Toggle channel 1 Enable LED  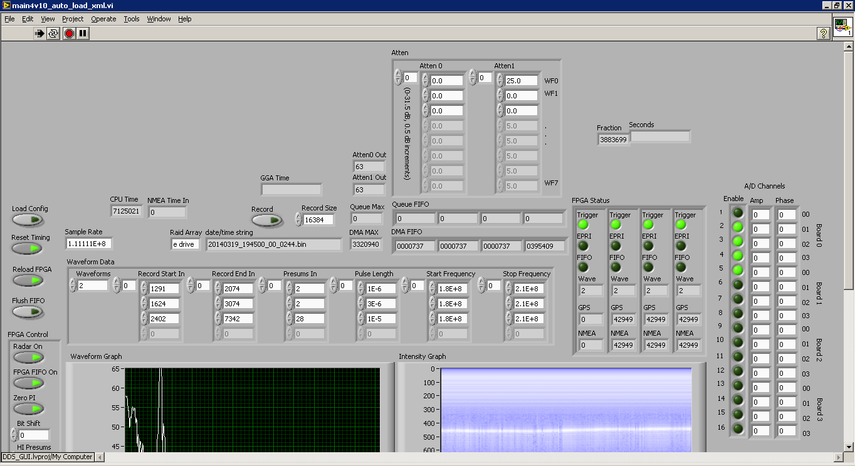(x=738, y=213)
